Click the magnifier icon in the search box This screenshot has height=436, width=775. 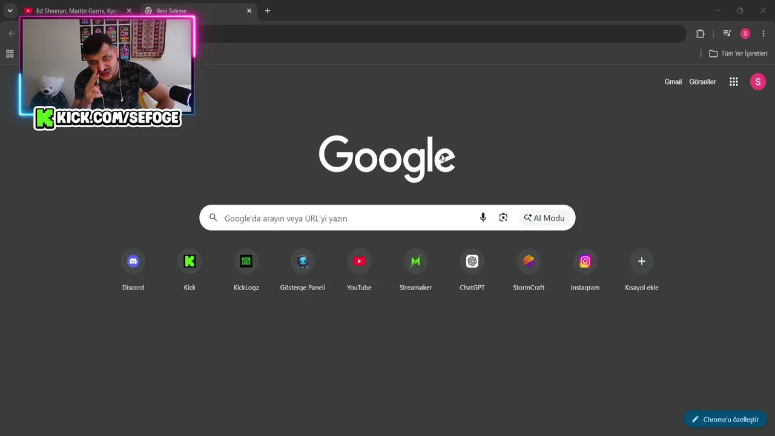213,217
